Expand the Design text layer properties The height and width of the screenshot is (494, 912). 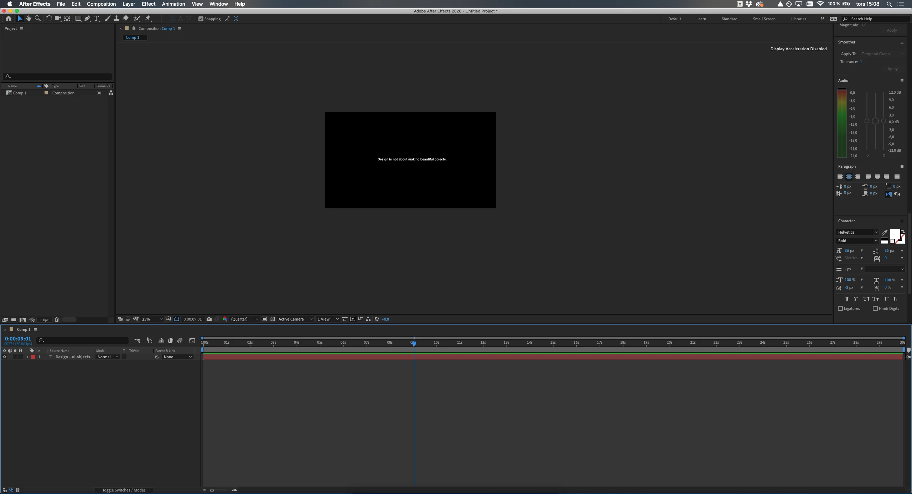[x=27, y=357]
